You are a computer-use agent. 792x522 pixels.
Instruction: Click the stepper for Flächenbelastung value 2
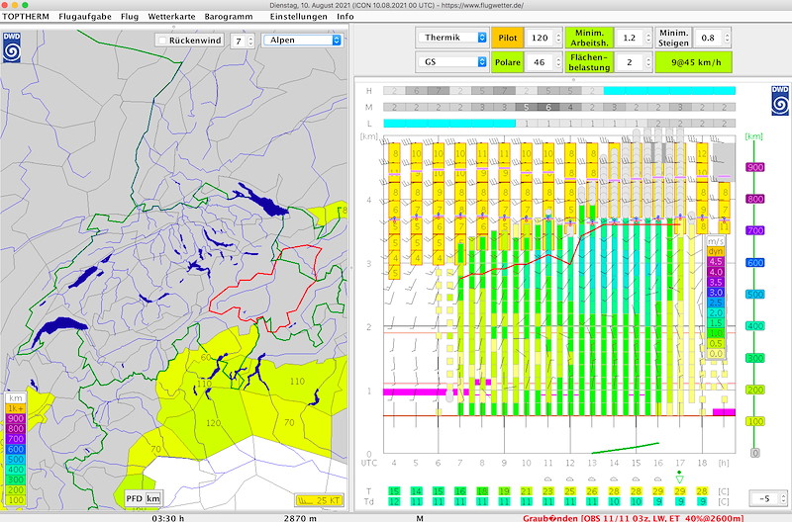click(648, 62)
